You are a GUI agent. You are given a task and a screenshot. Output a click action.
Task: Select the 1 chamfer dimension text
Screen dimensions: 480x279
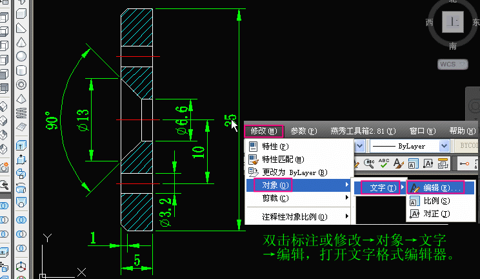coord(93,238)
